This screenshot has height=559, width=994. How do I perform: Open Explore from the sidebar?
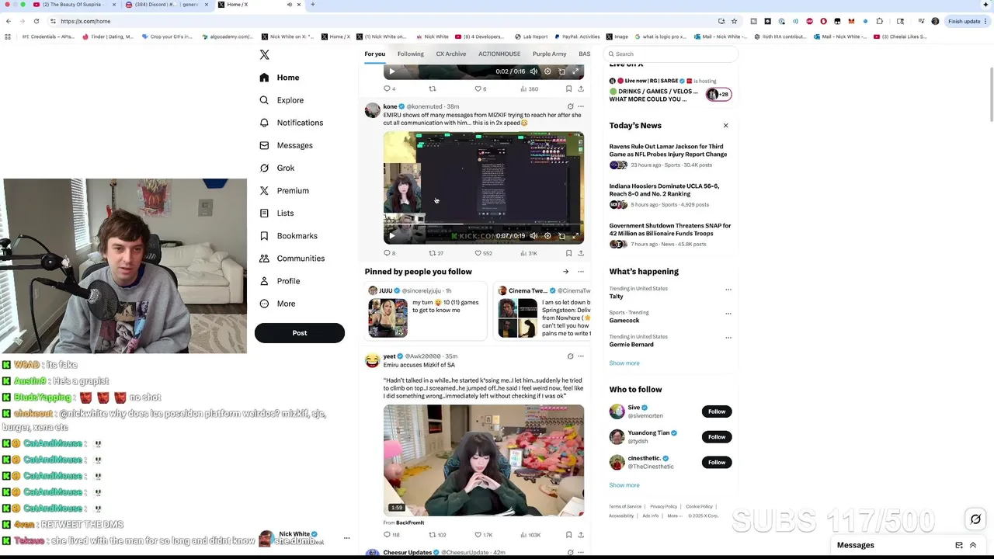pos(281,100)
